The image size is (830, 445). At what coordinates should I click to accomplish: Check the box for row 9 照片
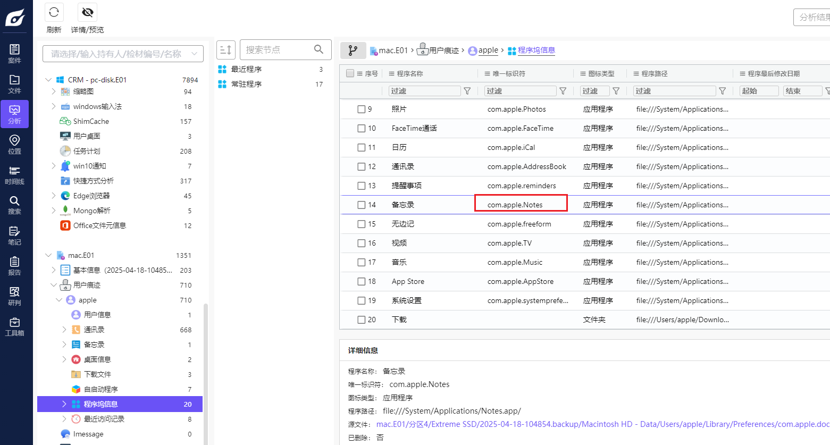tap(362, 109)
